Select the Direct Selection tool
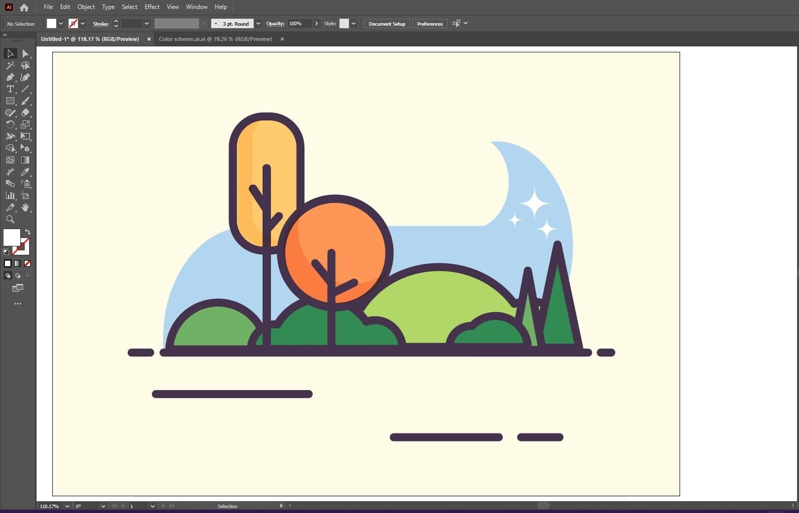The width and height of the screenshot is (799, 513). [x=25, y=53]
